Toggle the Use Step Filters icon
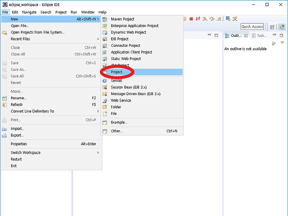Screen dimensions: 288x216 (x=235, y=18)
